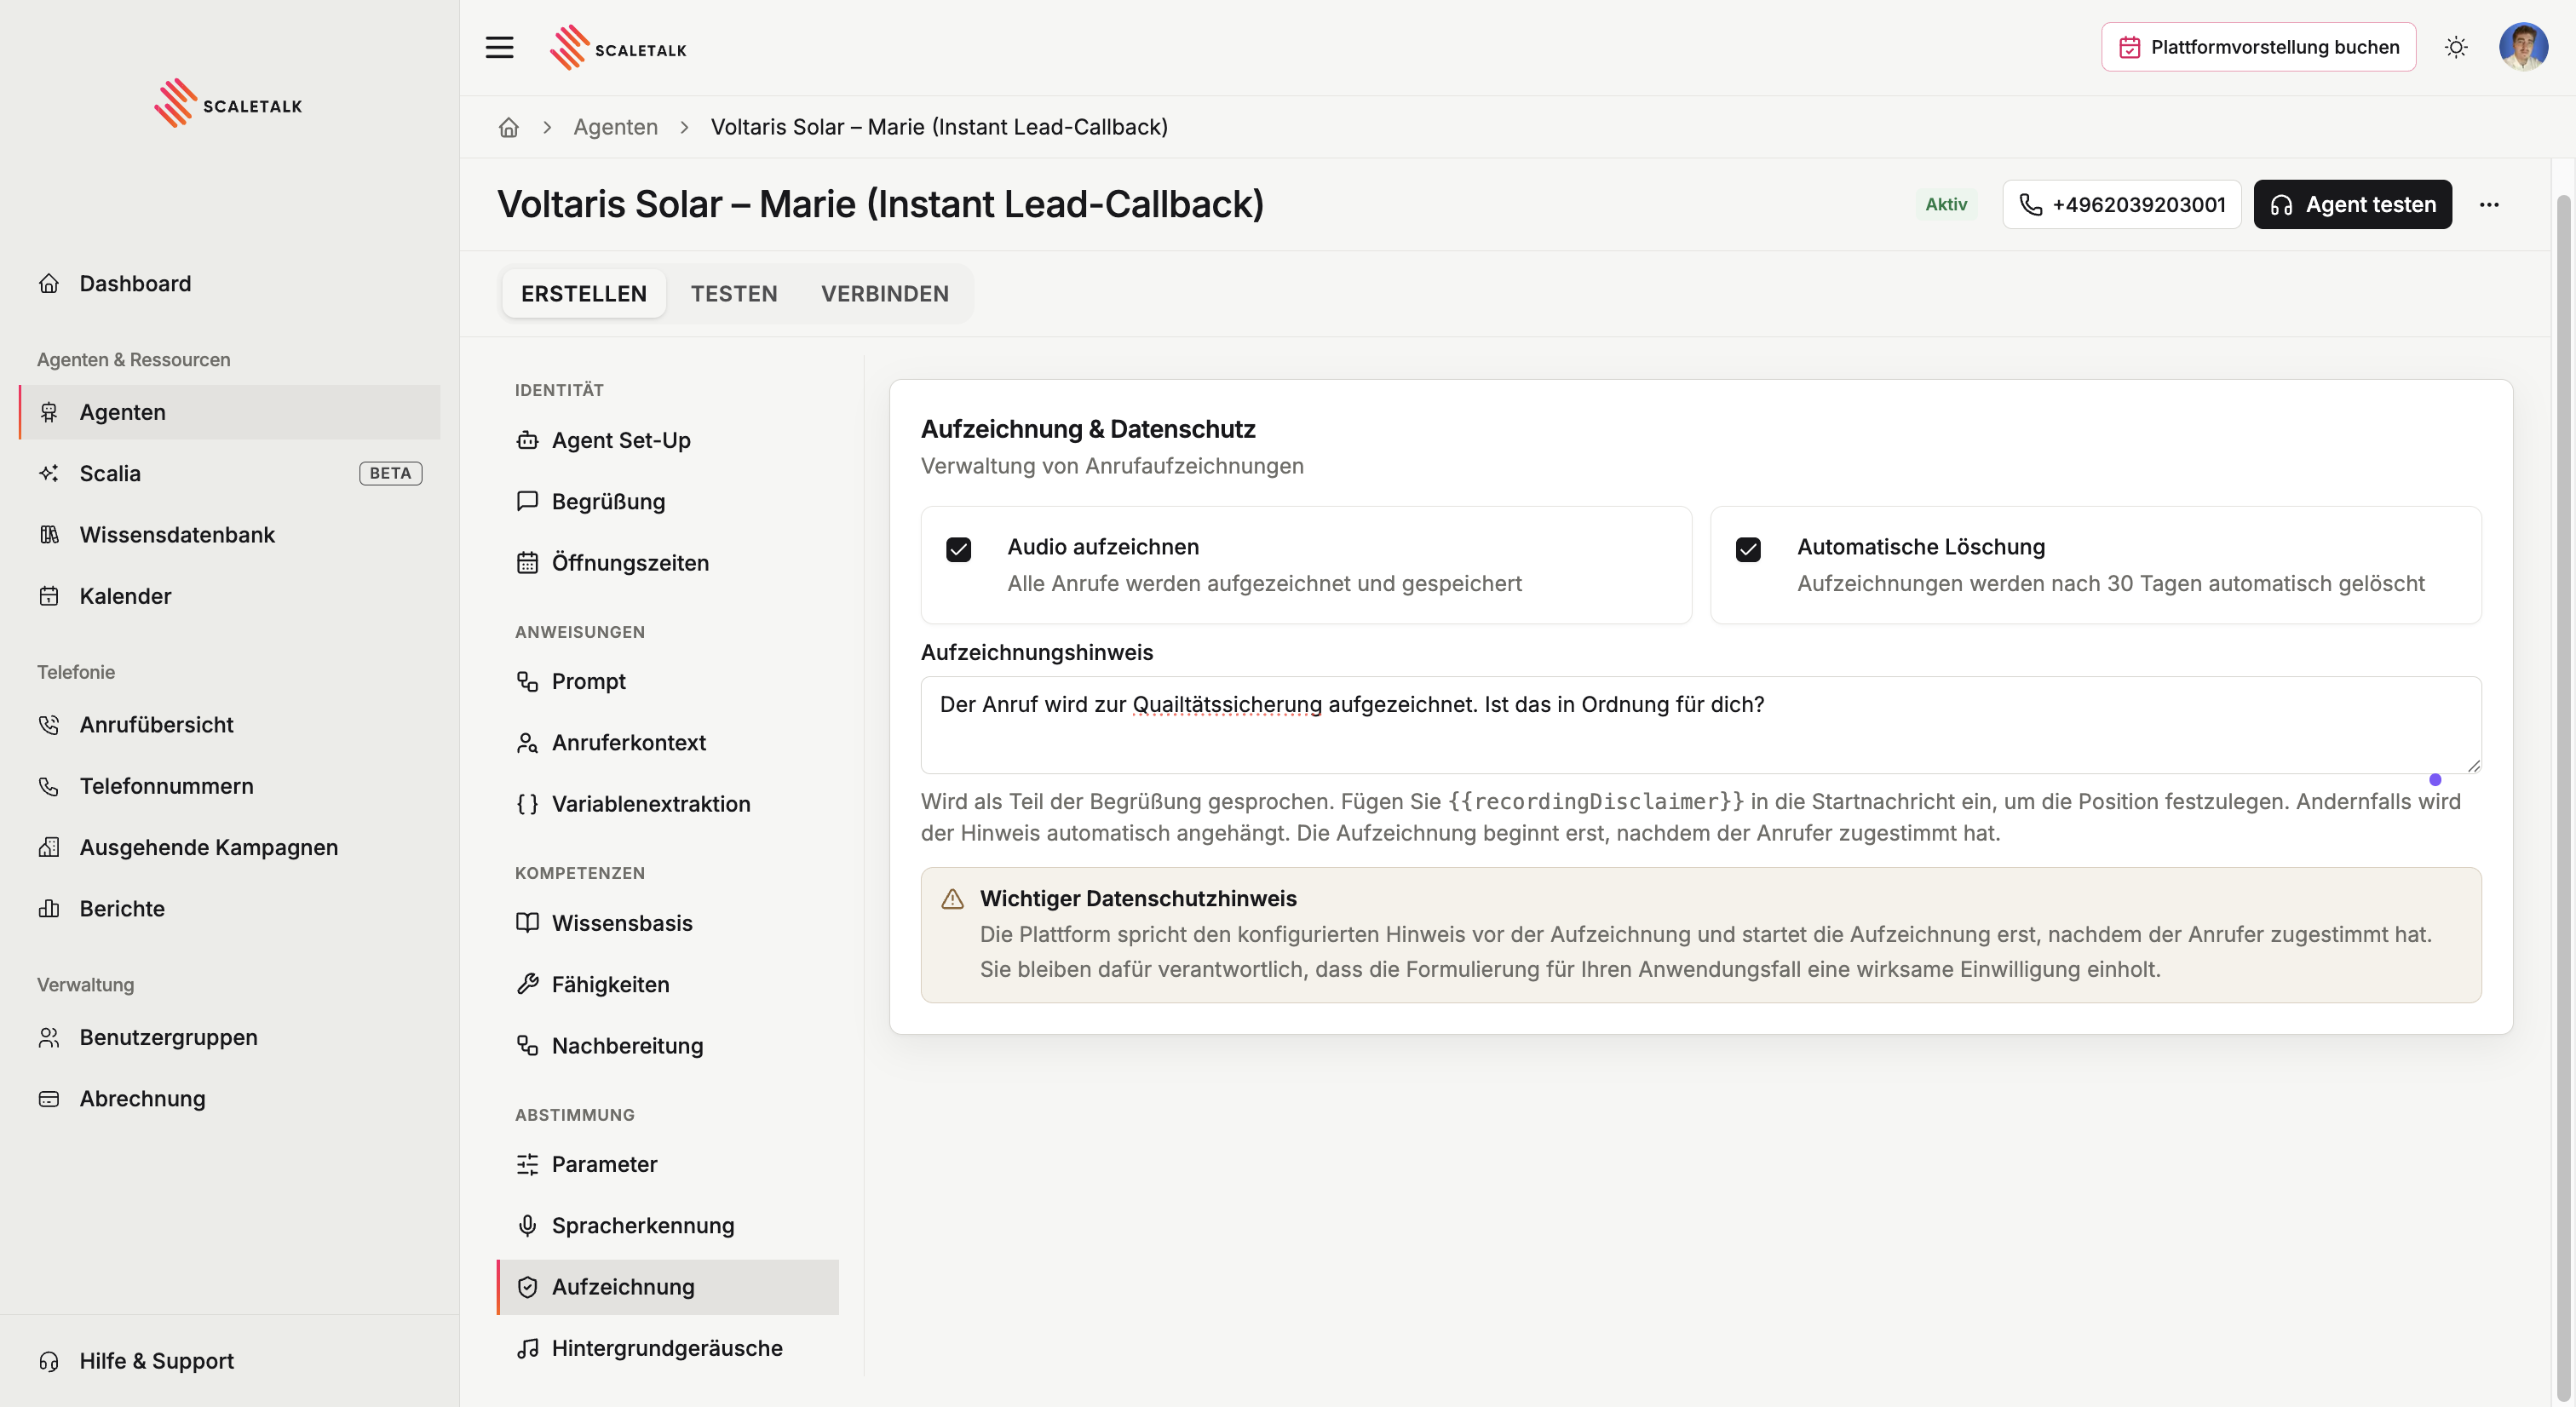
Task: Click the Fähigkeiten wrench icon
Action: [527, 984]
